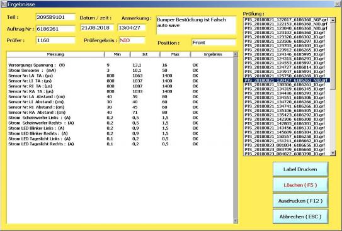Click the Strom LED Tageslicht Links row label
The image size is (342, 231).
40,138
